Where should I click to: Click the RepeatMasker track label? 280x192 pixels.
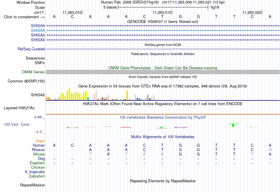pyautogui.click(x=32, y=185)
